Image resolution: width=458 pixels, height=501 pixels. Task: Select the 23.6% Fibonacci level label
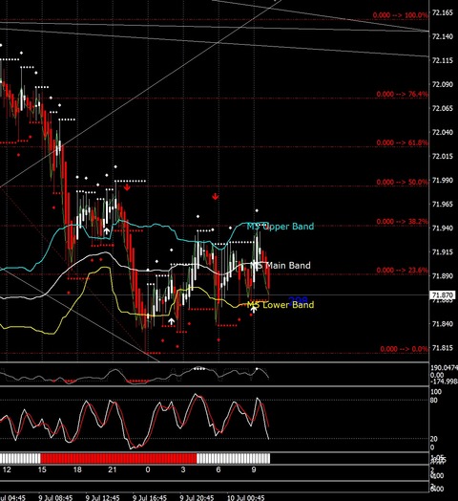402,270
